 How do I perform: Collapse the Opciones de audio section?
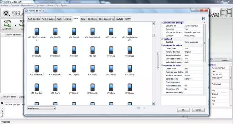tap(162, 65)
